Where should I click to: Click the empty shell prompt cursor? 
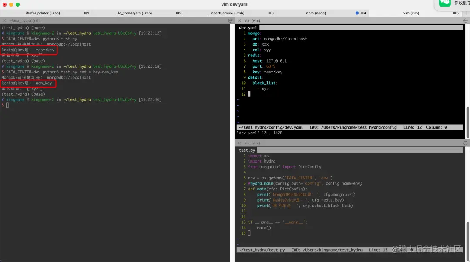pos(7,105)
